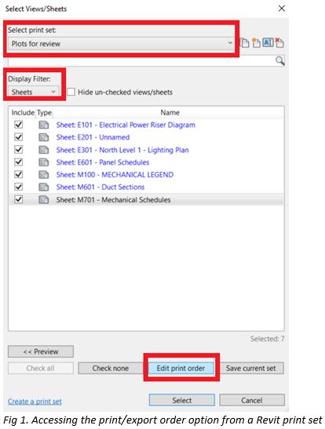The height and width of the screenshot is (429, 325).
Task: Click the sheet type icon for E601
Action: pyautogui.click(x=43, y=162)
